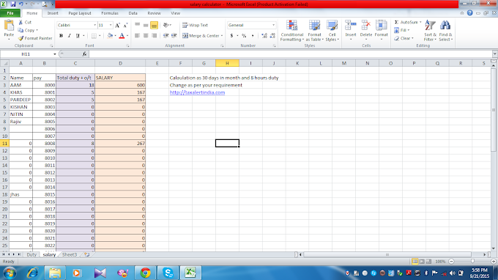Open Orientation text rotation icon
498x280 pixels.
[x=166, y=25]
